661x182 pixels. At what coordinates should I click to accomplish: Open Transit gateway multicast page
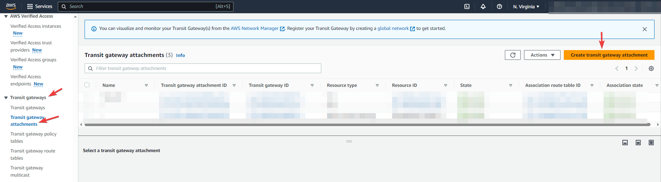click(x=27, y=172)
